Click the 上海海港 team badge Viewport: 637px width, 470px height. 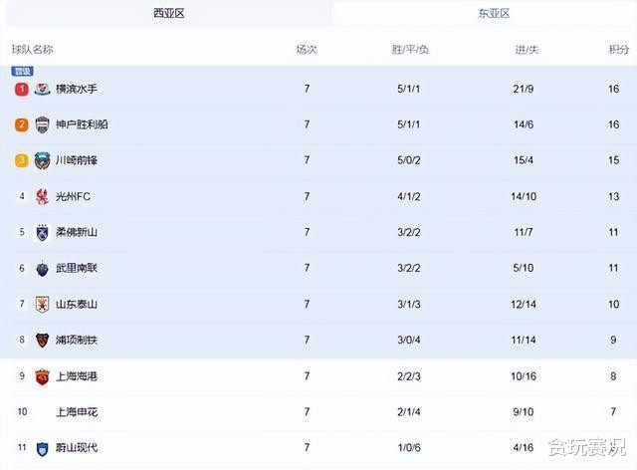click(x=42, y=376)
